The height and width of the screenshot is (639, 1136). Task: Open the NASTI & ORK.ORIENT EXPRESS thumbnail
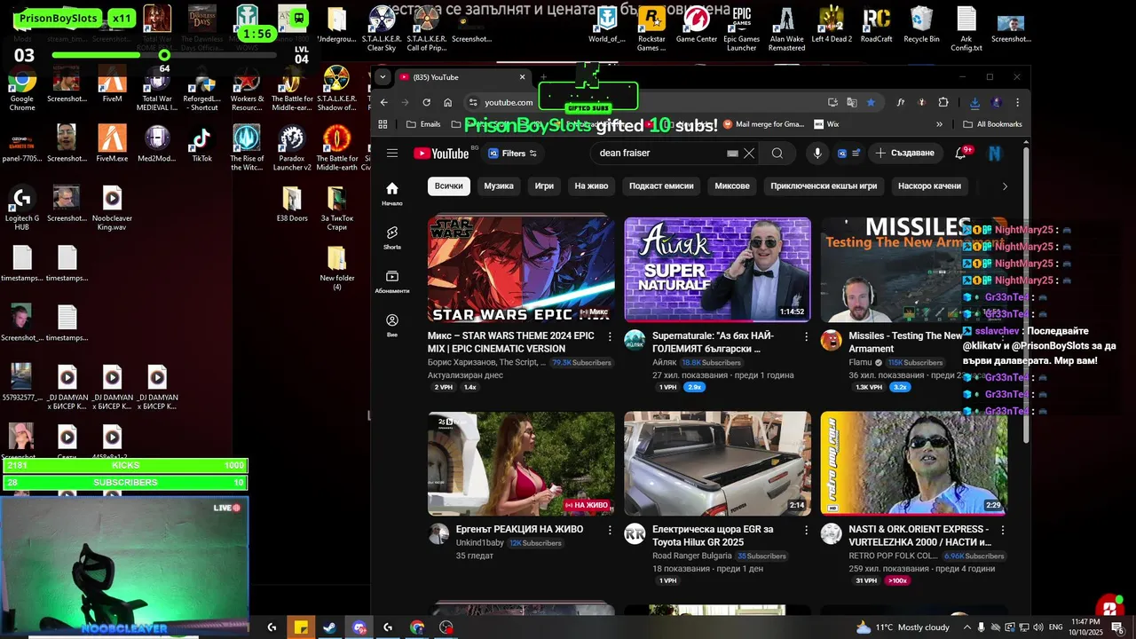point(914,463)
